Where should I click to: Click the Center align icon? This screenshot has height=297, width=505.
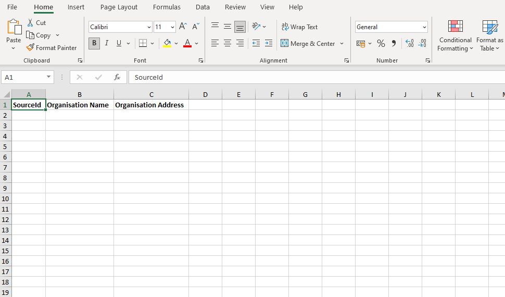(x=228, y=43)
